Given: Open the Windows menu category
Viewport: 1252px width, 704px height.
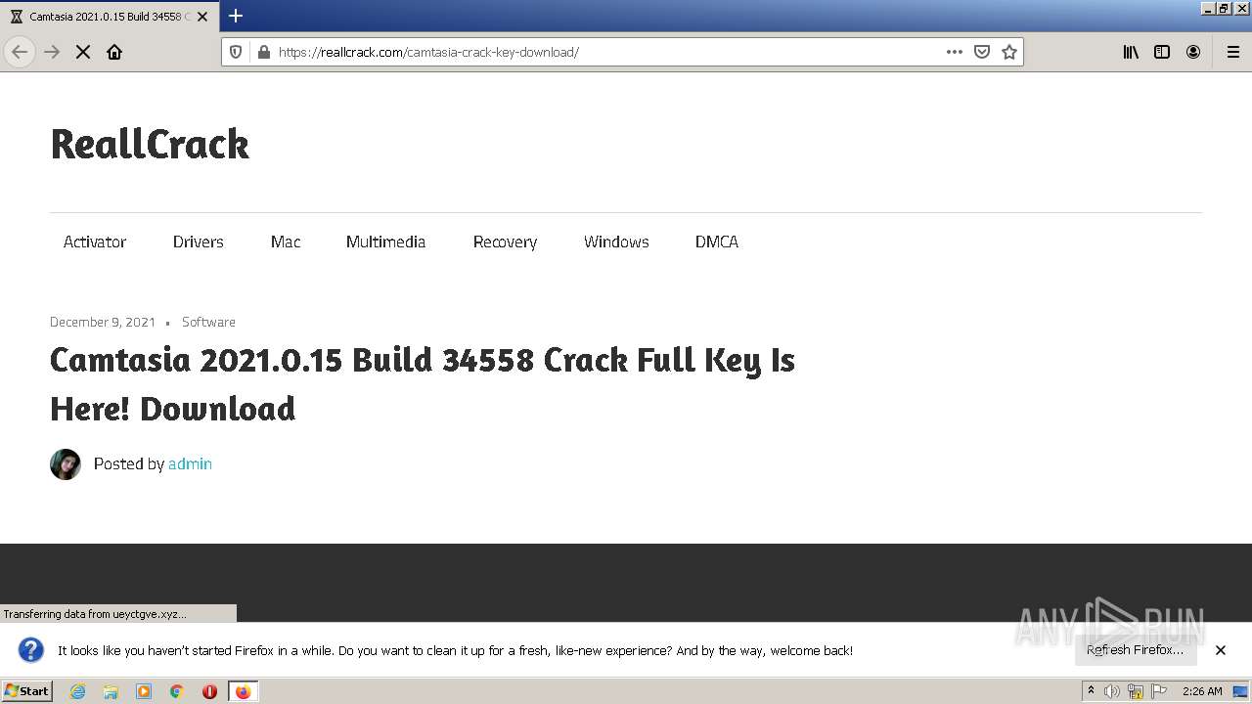Looking at the screenshot, I should 616,242.
